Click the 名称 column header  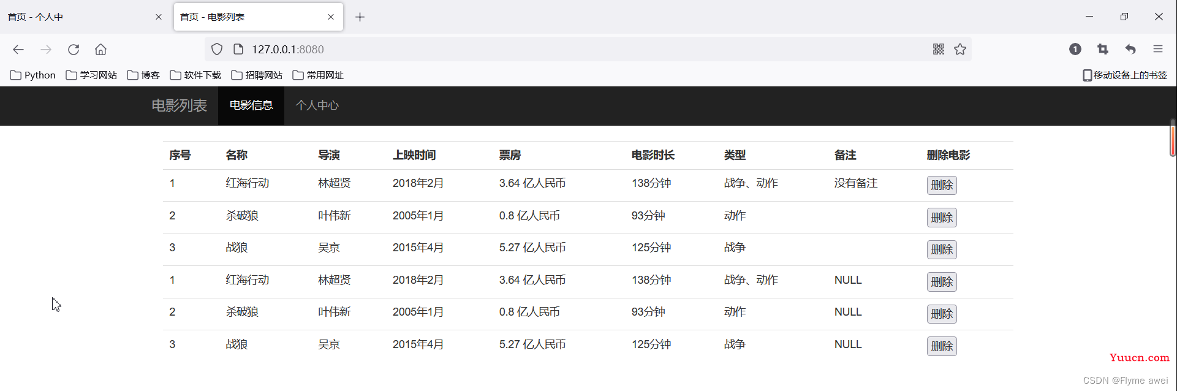237,155
